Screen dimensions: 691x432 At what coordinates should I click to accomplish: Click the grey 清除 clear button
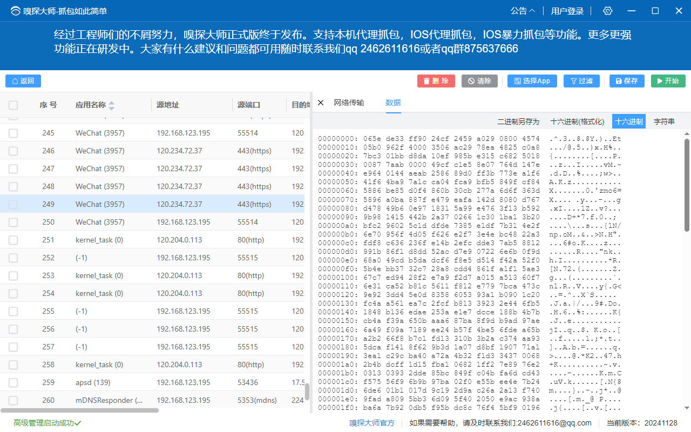pos(479,81)
